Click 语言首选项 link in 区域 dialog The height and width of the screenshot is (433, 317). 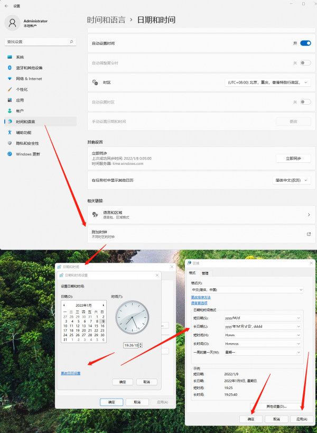(x=199, y=303)
